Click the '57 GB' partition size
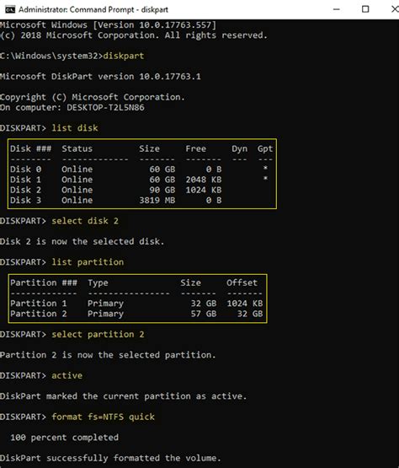The image size is (399, 468). (x=204, y=314)
